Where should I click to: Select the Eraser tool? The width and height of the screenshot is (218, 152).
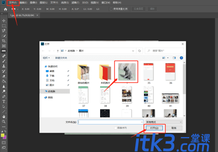coord(4,76)
